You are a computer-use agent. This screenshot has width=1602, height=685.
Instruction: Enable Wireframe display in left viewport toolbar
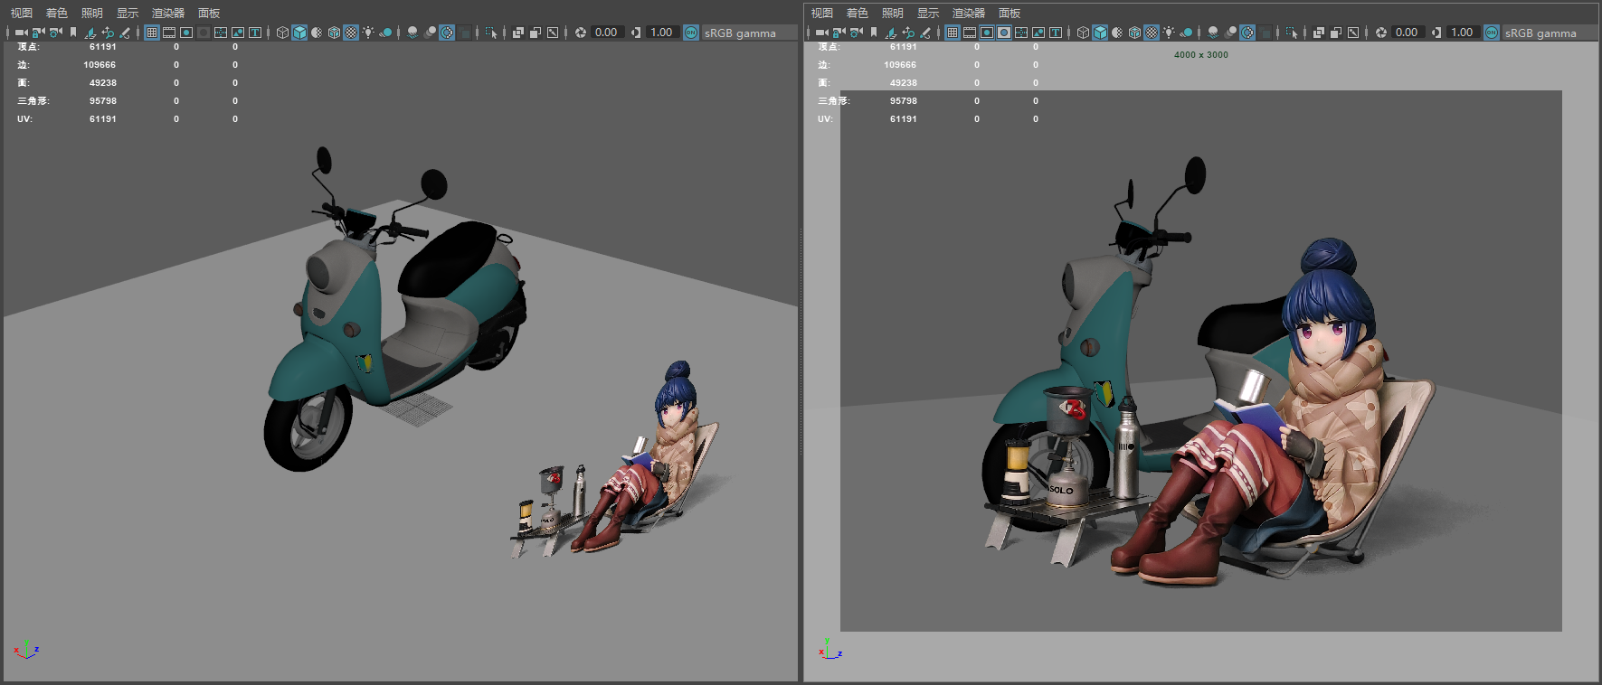282,33
